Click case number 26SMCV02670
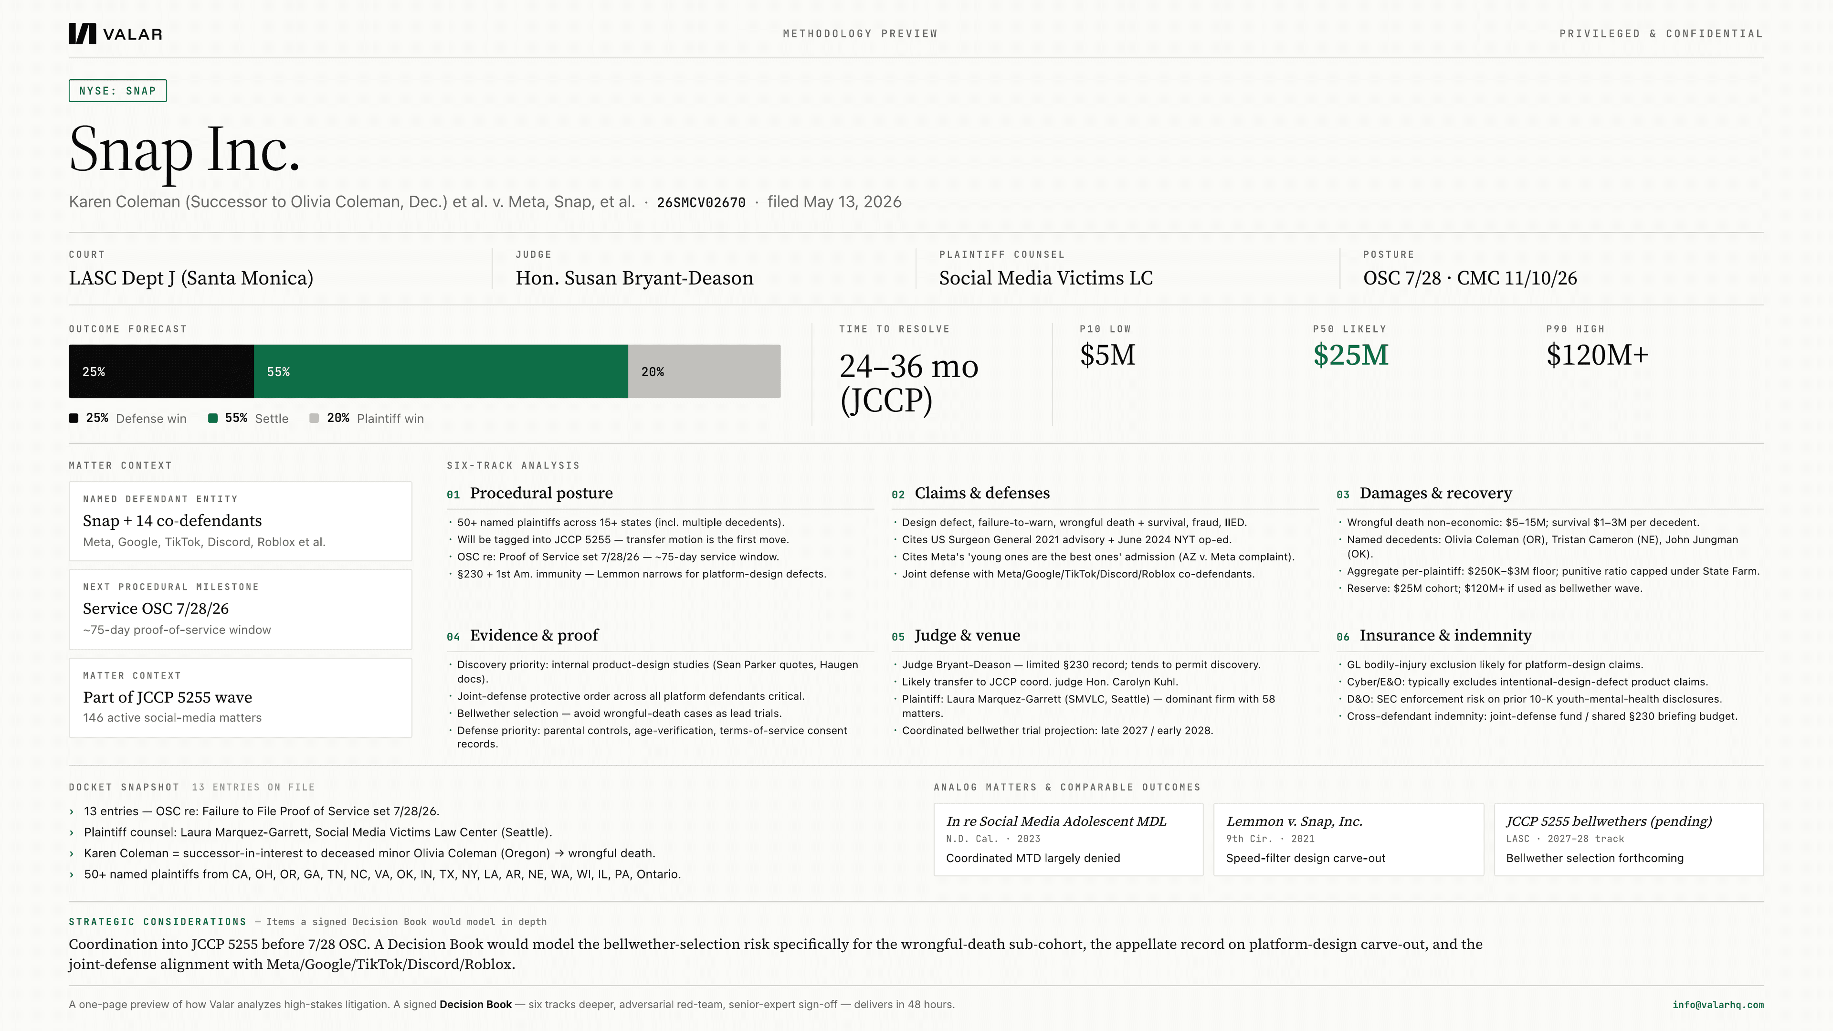This screenshot has height=1031, width=1833. 701,203
